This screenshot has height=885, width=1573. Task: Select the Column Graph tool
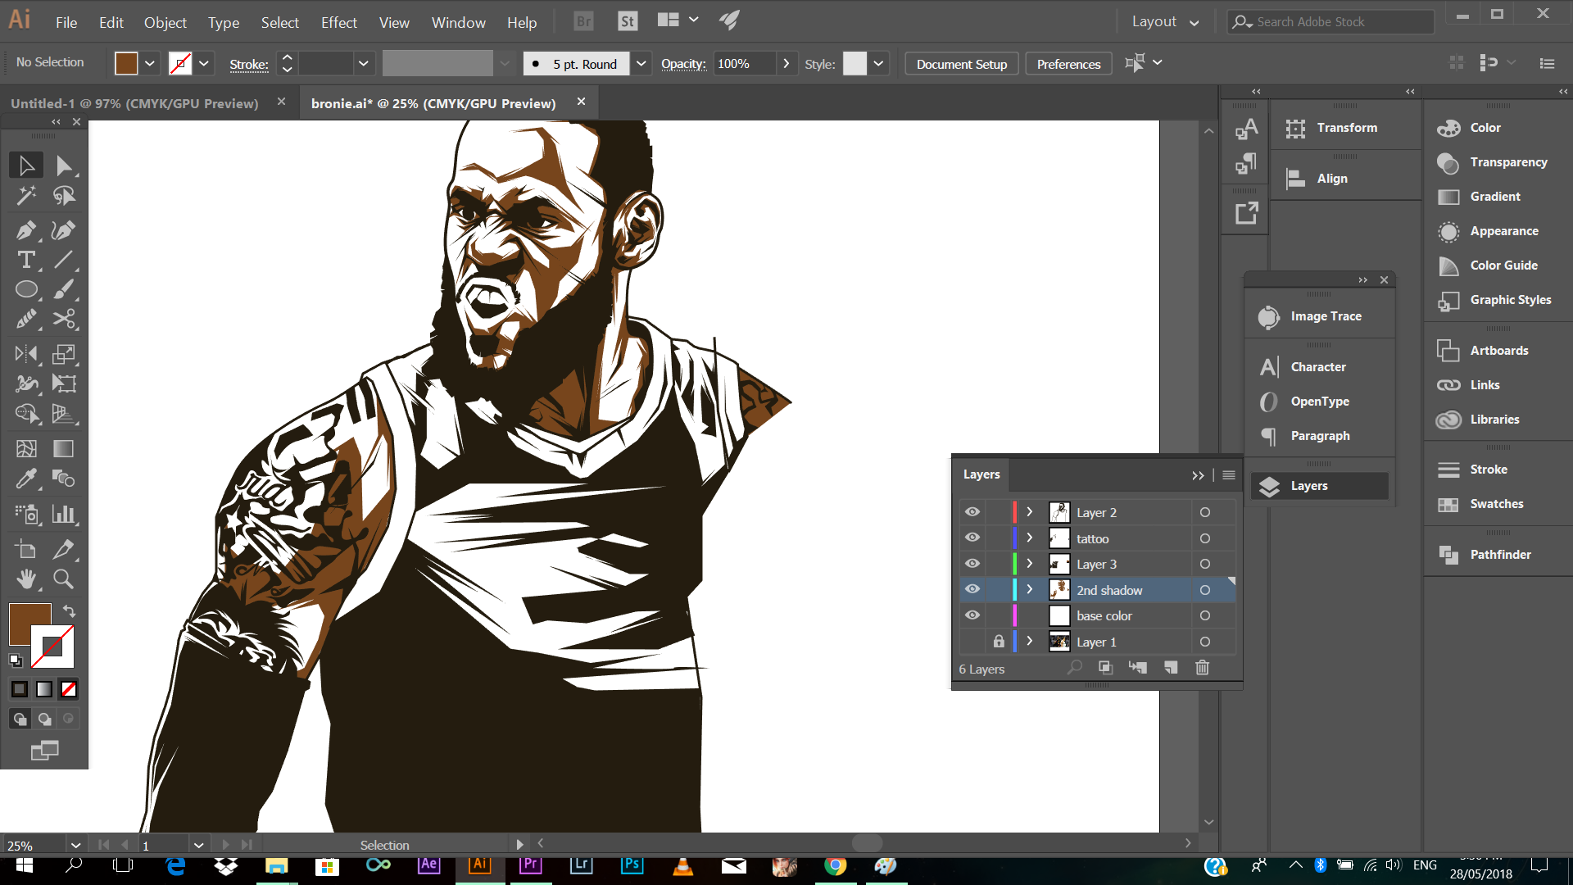pos(64,514)
